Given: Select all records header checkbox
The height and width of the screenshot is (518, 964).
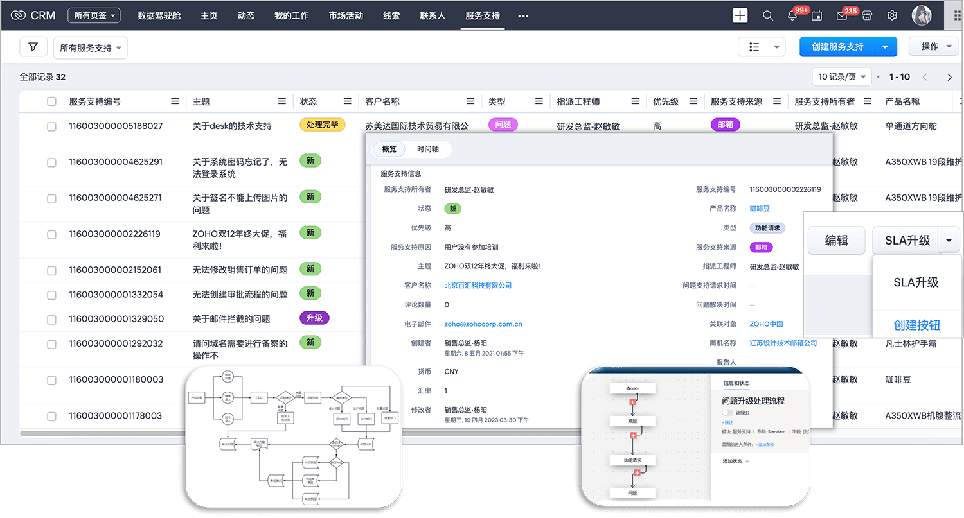Looking at the screenshot, I should [51, 101].
